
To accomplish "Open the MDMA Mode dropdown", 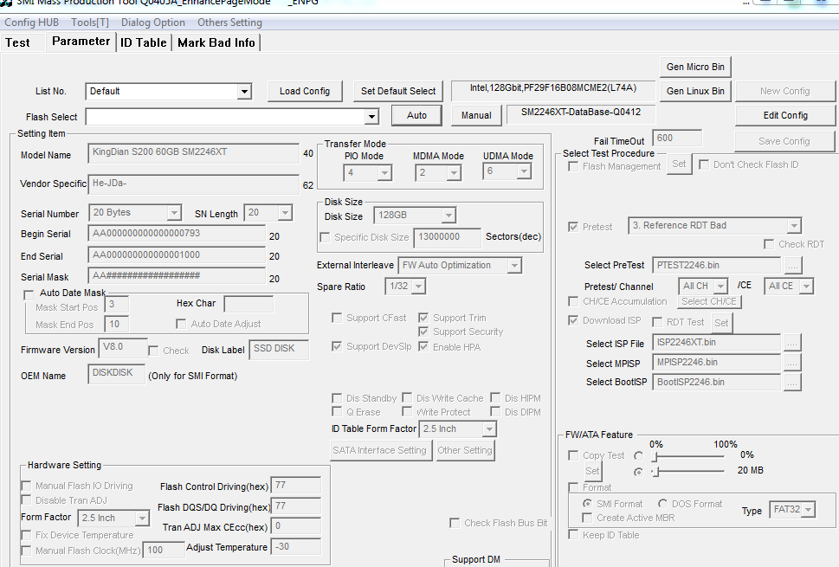I will pos(454,173).
